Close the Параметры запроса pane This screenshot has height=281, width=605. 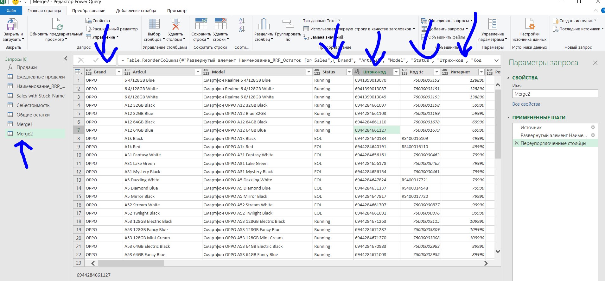tap(595, 63)
